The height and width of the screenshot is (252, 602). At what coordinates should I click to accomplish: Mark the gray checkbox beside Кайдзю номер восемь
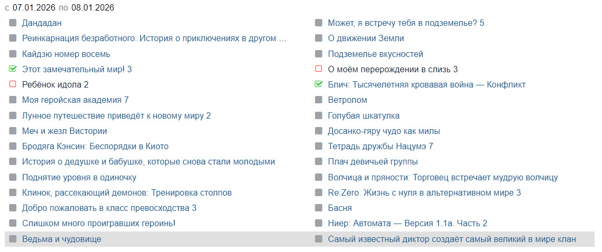13,54
